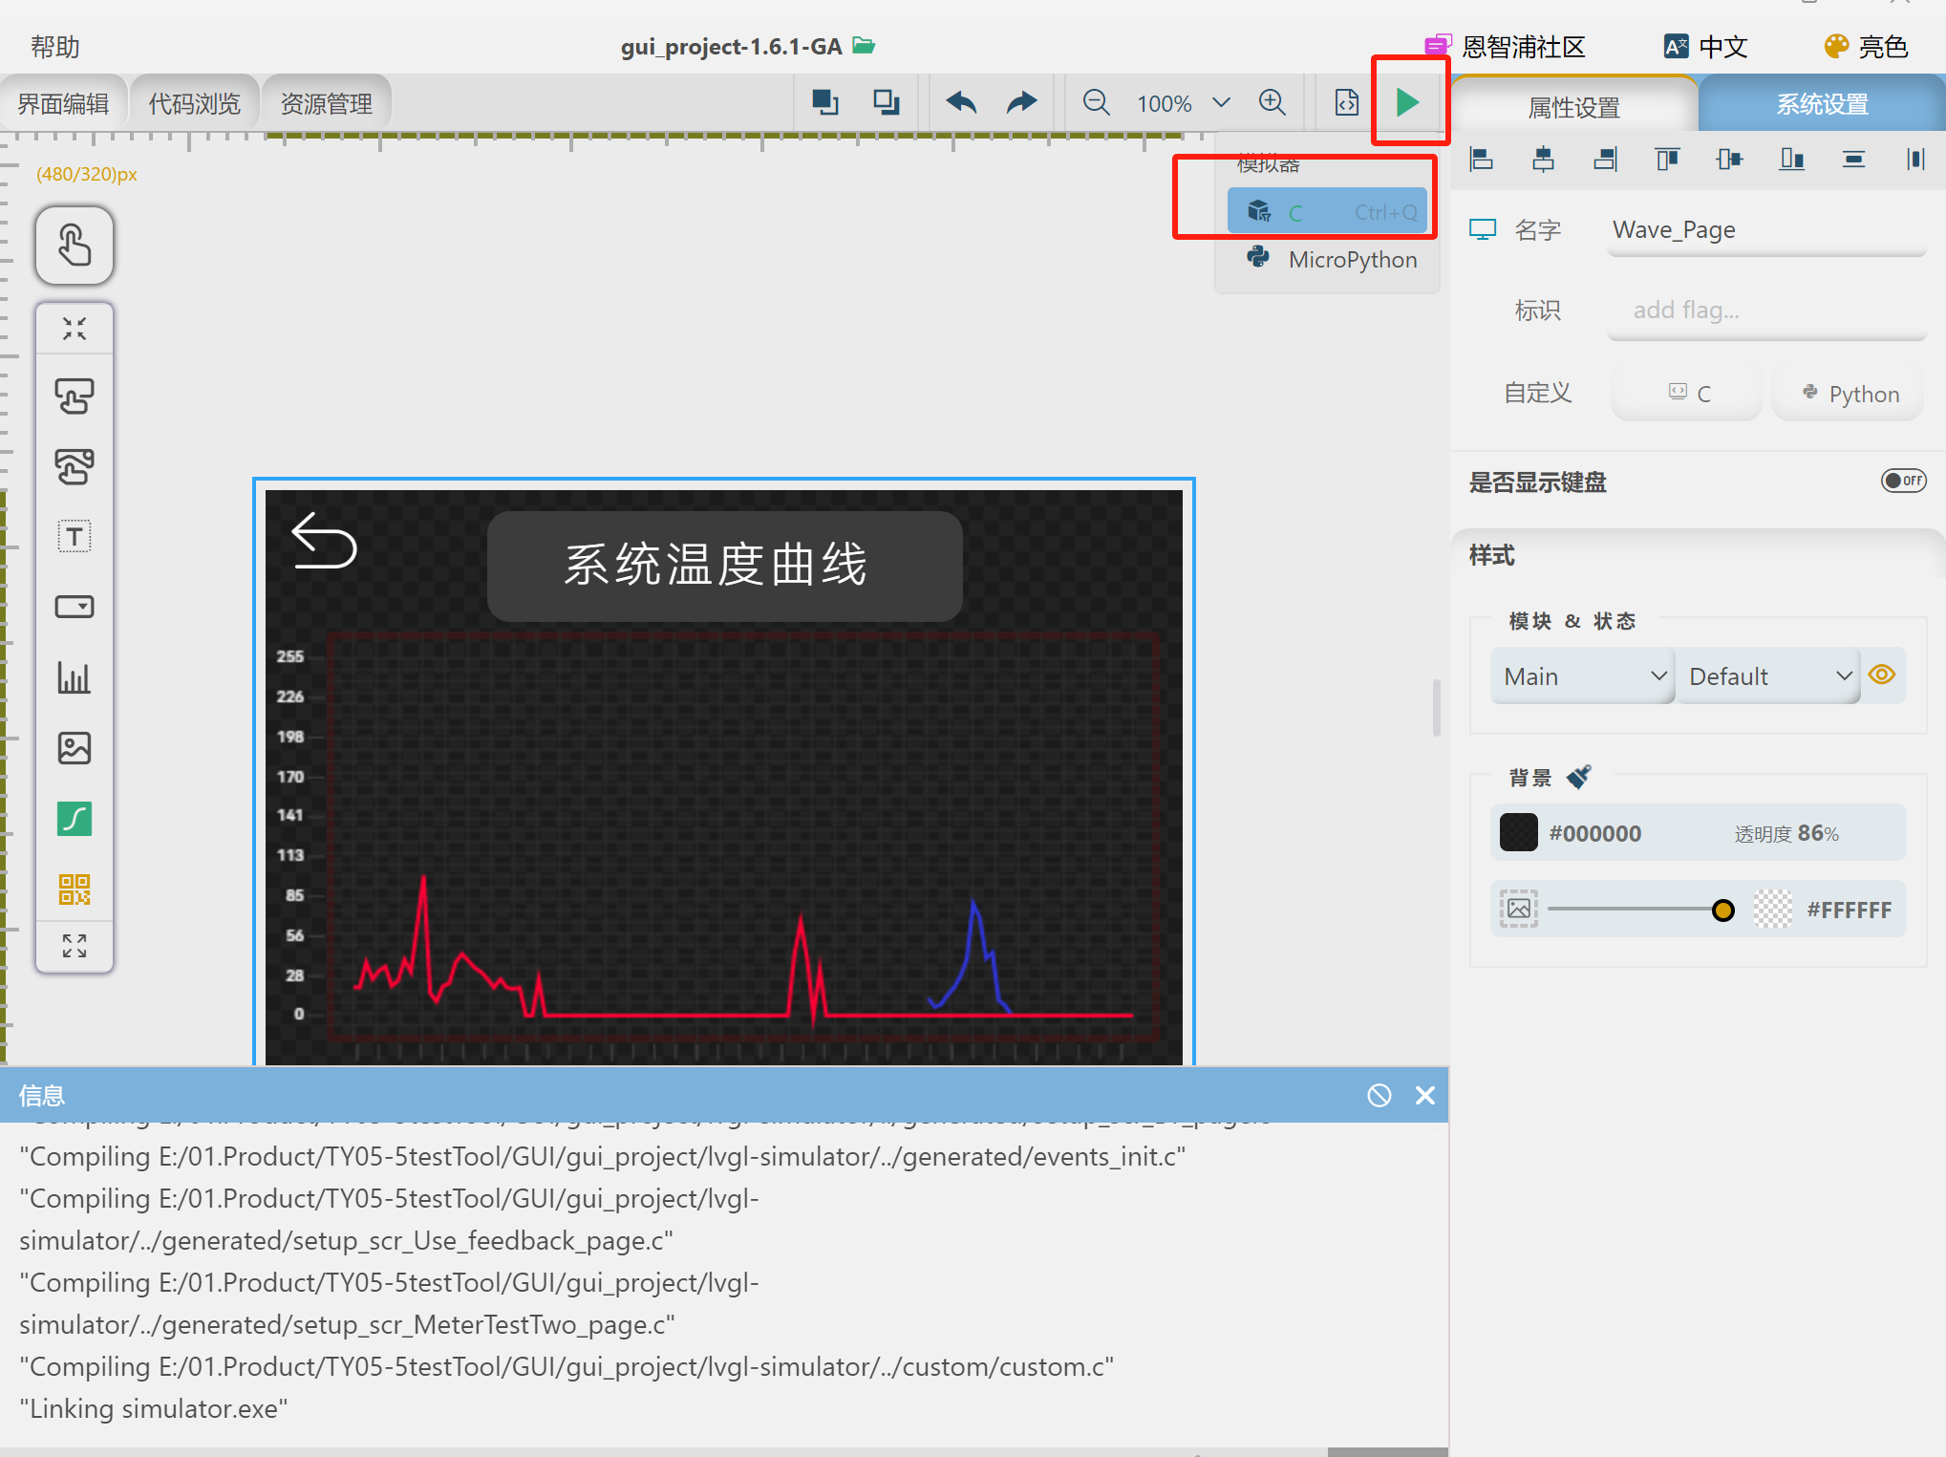Viewport: 1946px width, 1457px height.
Task: Open the Main module dropdown
Action: (x=1581, y=676)
